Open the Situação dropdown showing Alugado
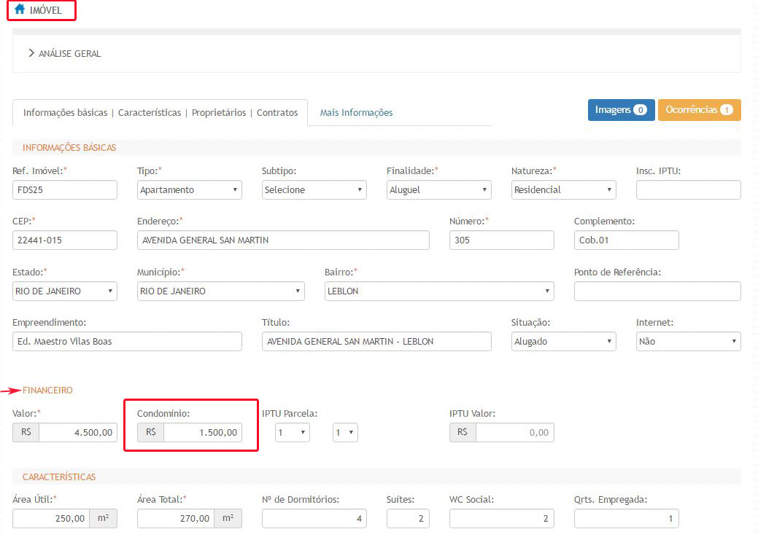The height and width of the screenshot is (537, 758). point(563,341)
